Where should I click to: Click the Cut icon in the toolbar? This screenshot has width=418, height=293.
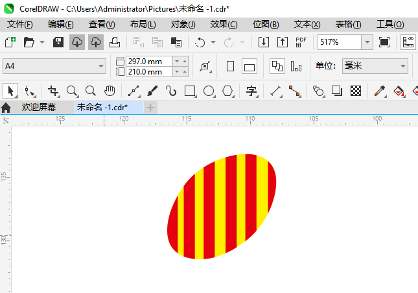tap(138, 42)
